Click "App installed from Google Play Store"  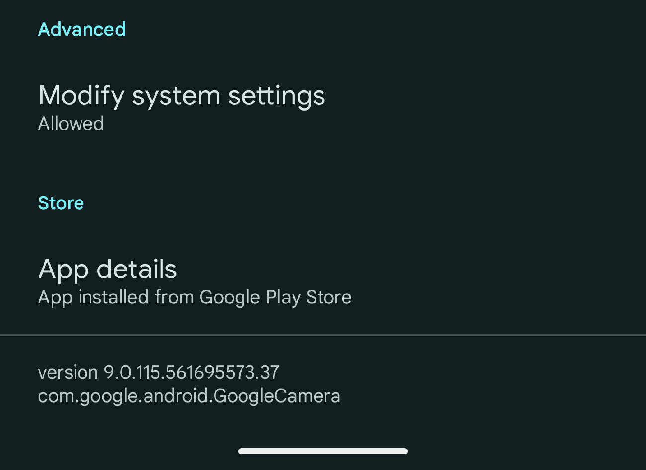pyautogui.click(x=194, y=297)
